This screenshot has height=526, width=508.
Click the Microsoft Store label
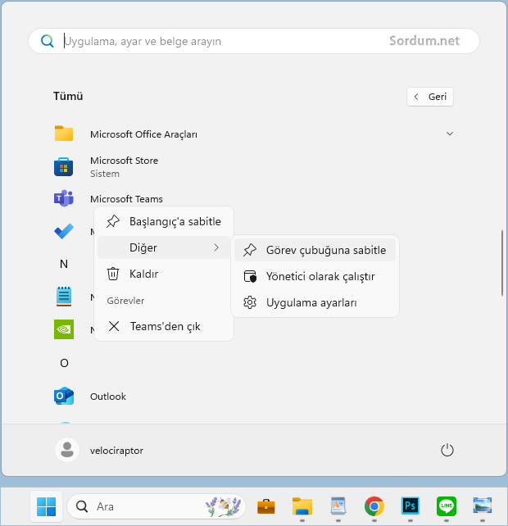[124, 161]
